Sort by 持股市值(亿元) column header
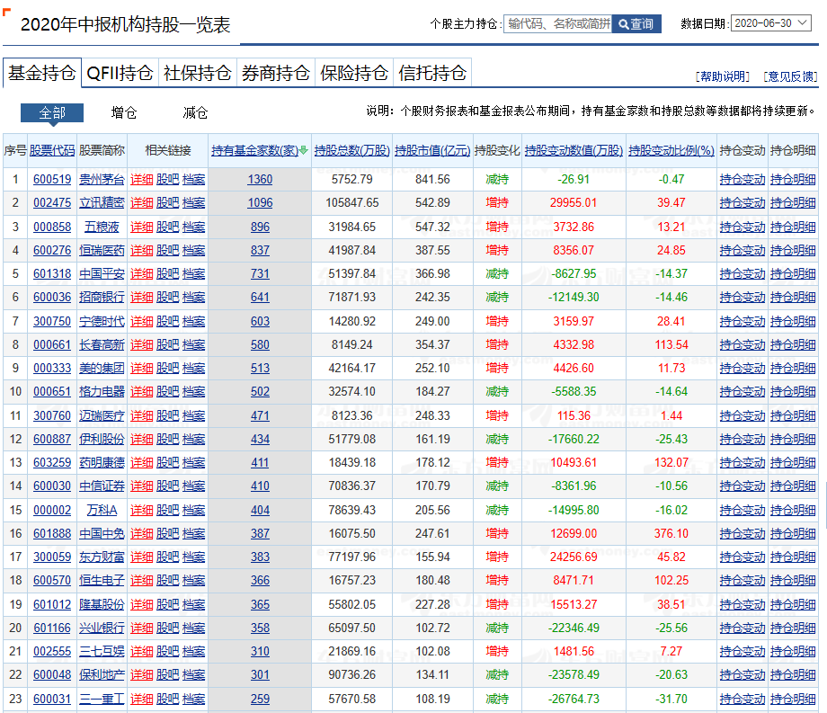This screenshot has height=713, width=827. coord(432,151)
